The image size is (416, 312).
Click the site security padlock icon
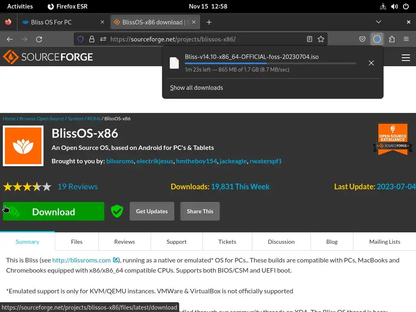(x=92, y=39)
